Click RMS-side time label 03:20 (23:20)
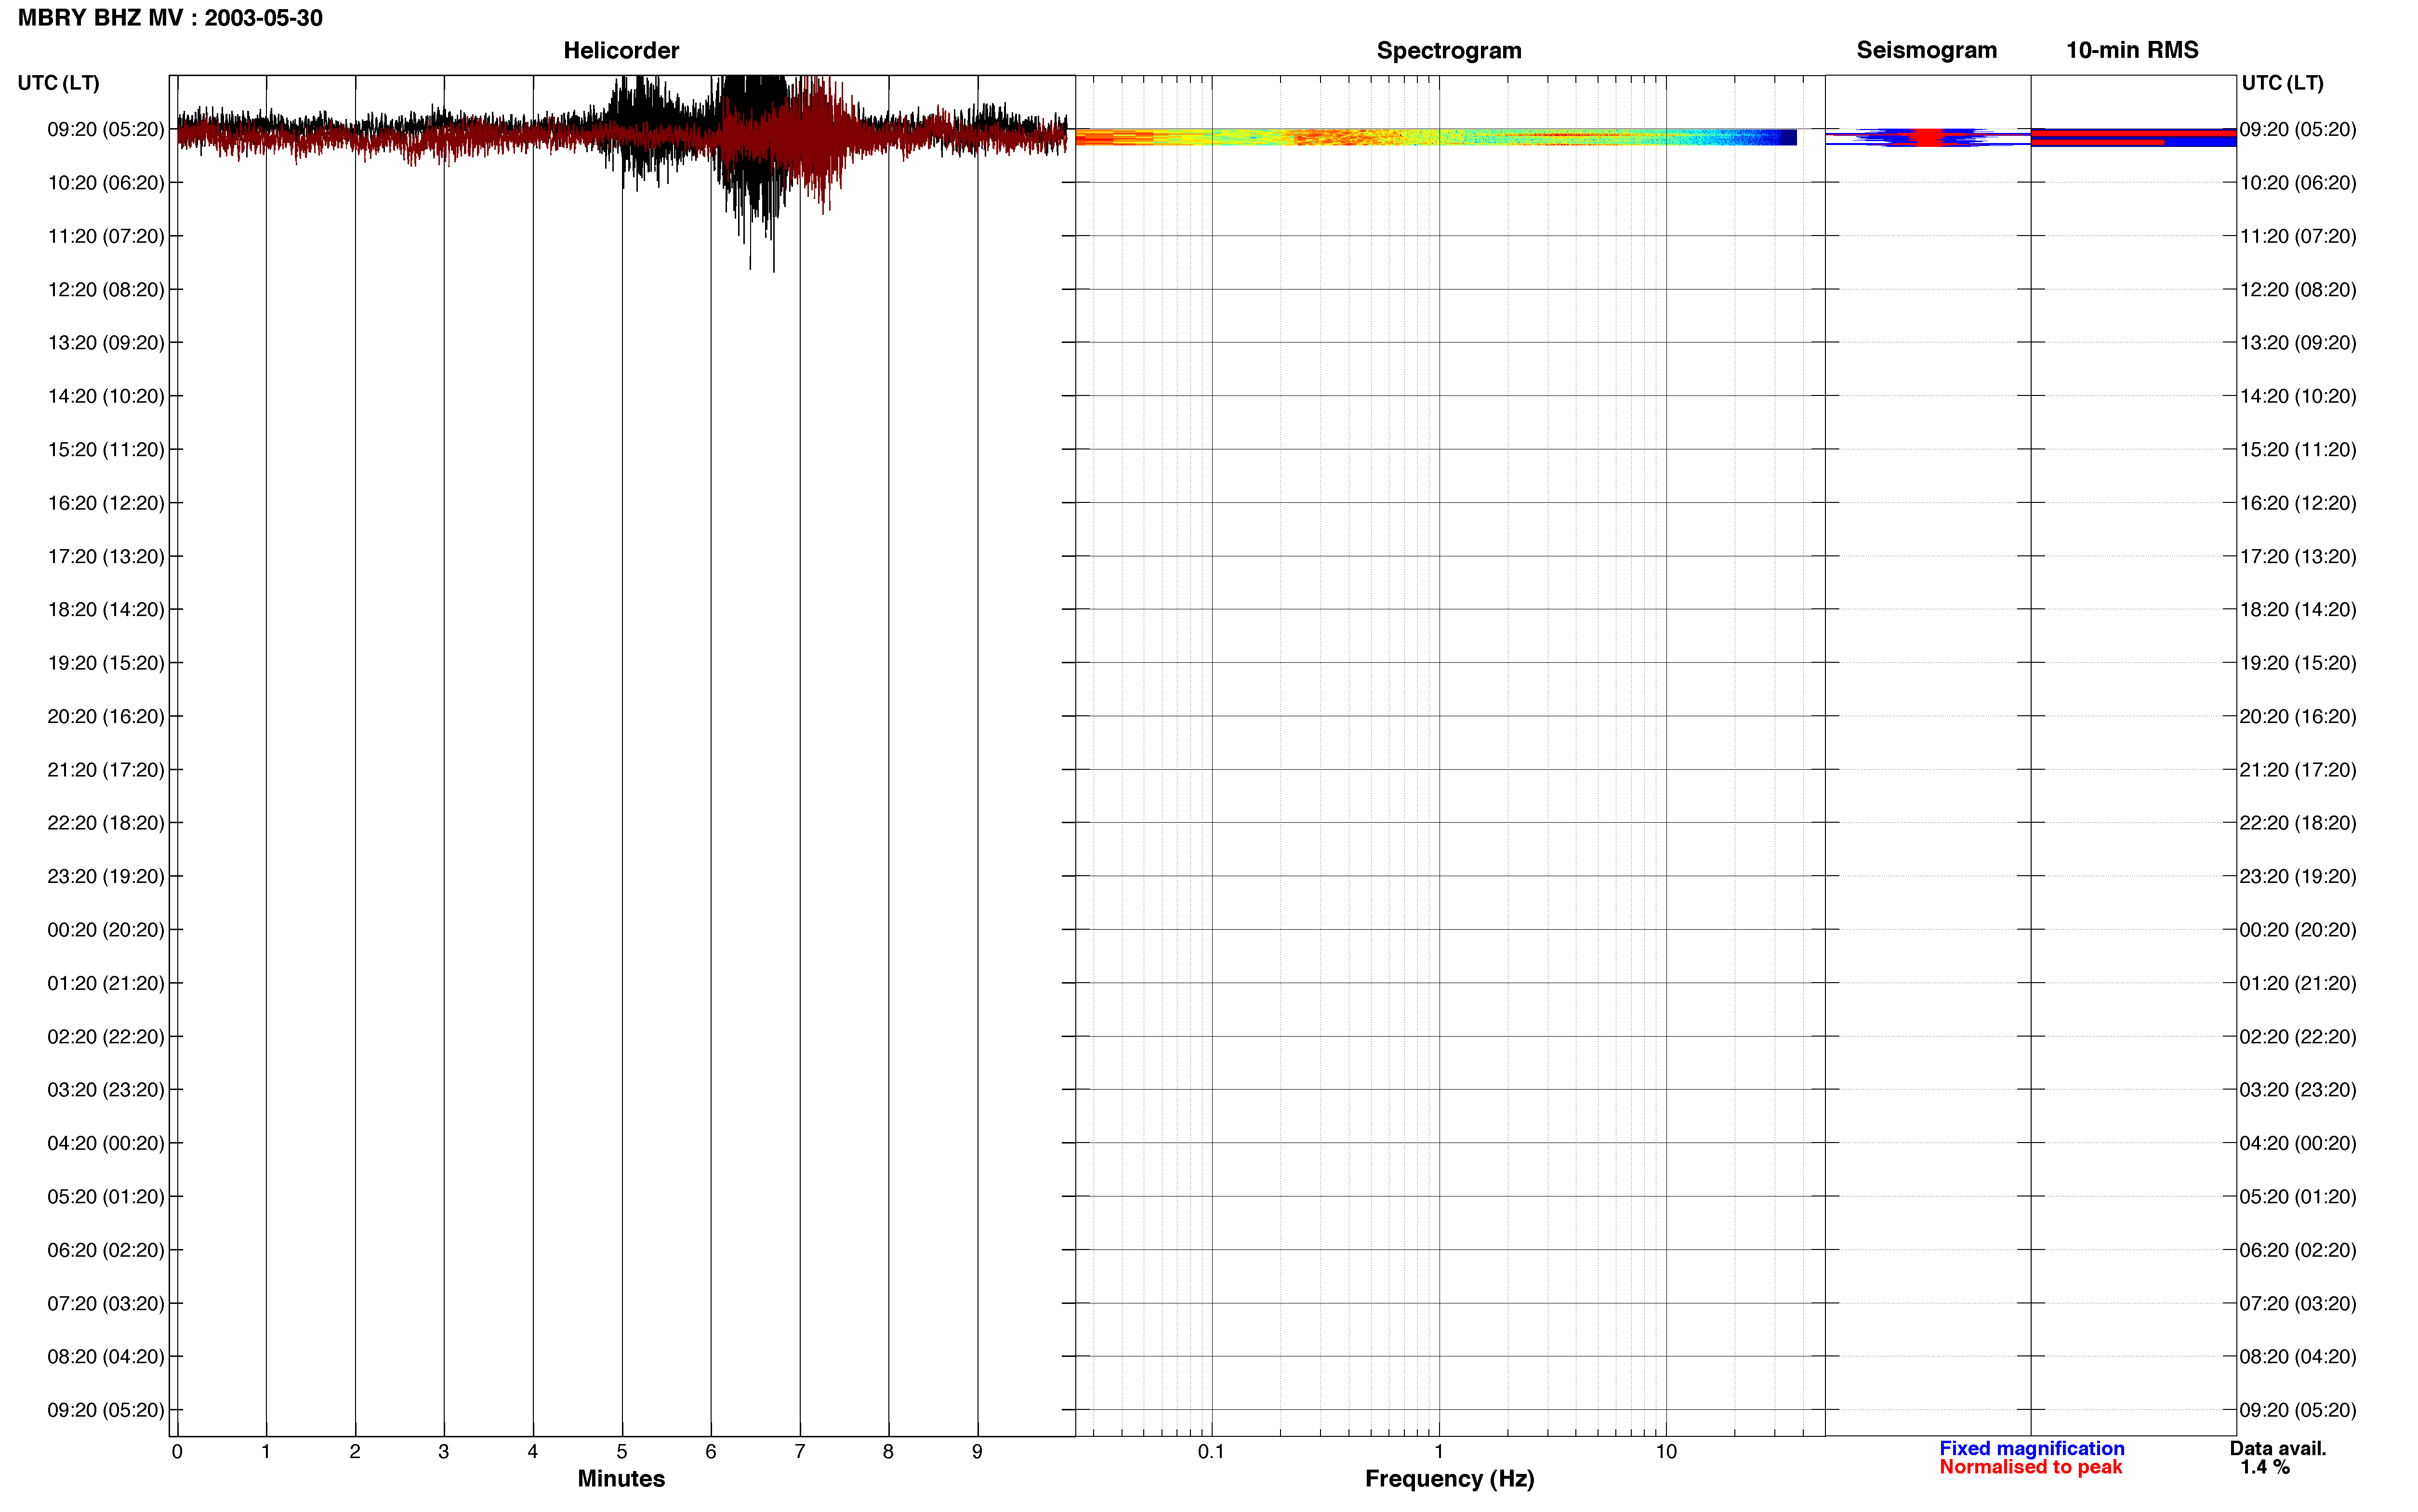This screenshot has width=2418, height=1512. click(x=2298, y=1090)
